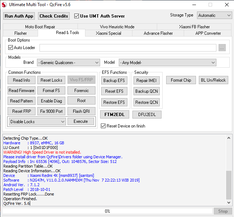Select the Flasher tab
Screen dimensions: 234x217
(x=20, y=33)
